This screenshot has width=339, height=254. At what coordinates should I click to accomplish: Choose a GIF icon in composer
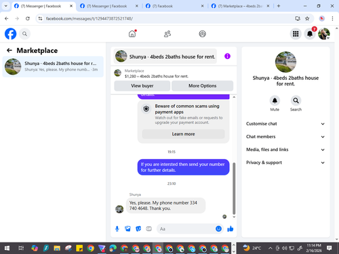click(x=148, y=229)
